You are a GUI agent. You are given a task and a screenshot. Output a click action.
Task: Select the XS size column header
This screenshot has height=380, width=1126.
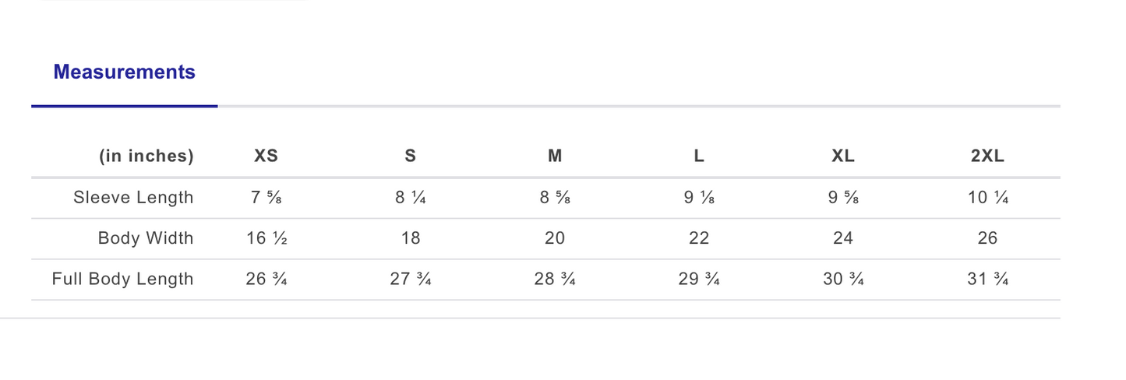coord(266,156)
